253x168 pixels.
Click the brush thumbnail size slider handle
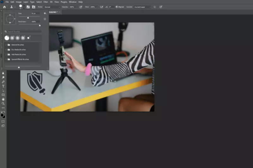coord(19,67)
